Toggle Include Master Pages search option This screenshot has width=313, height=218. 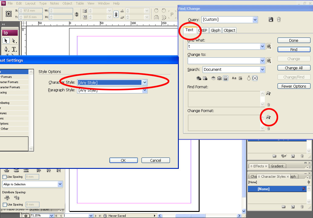219,78
